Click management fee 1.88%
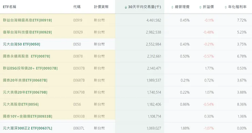The height and width of the screenshot is (133, 252). point(185,128)
